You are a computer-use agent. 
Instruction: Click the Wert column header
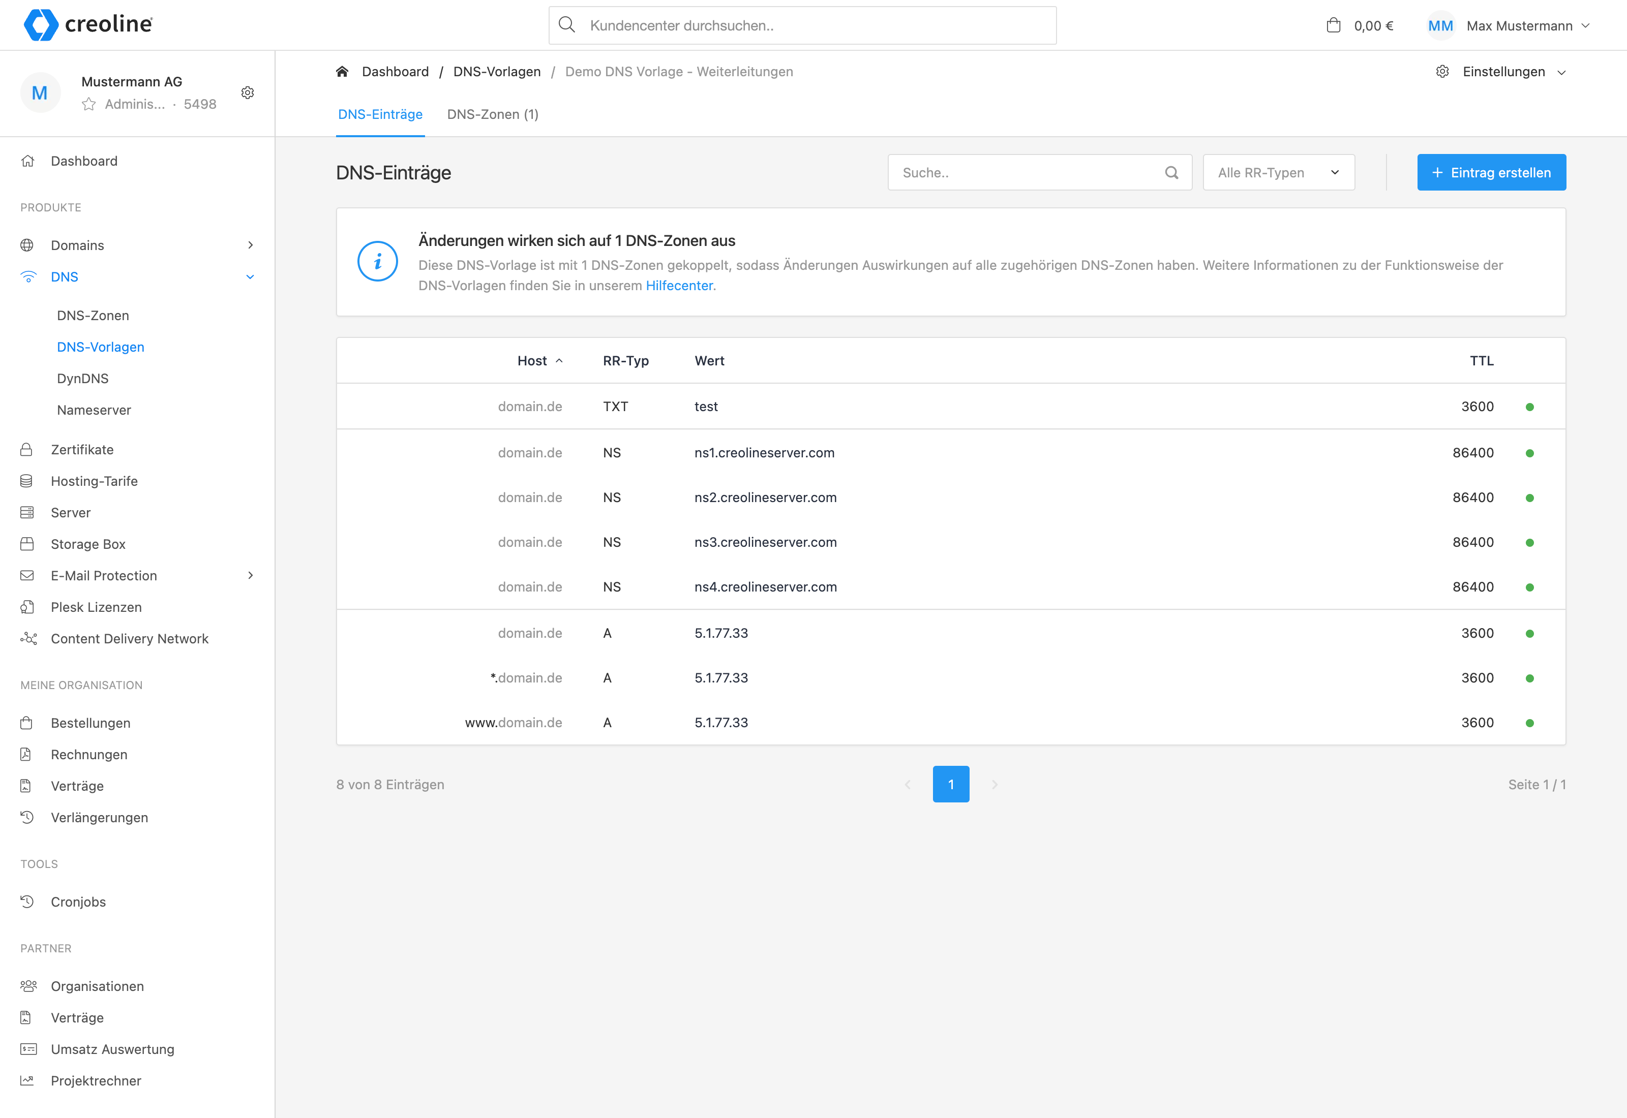click(709, 361)
